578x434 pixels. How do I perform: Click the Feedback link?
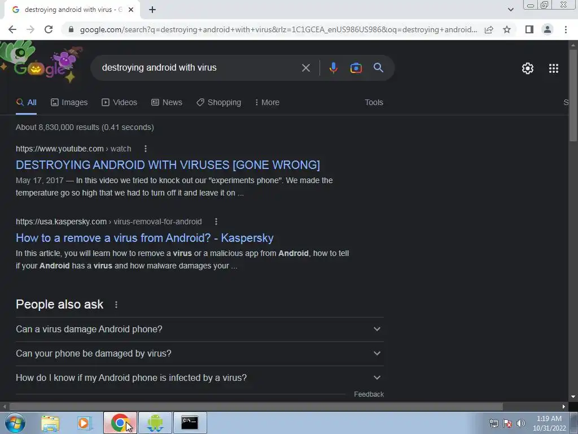click(369, 394)
